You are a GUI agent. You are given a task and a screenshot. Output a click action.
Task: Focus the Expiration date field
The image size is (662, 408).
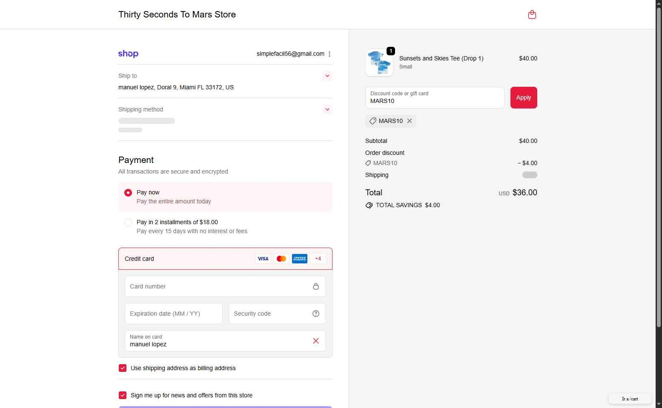pyautogui.click(x=174, y=314)
